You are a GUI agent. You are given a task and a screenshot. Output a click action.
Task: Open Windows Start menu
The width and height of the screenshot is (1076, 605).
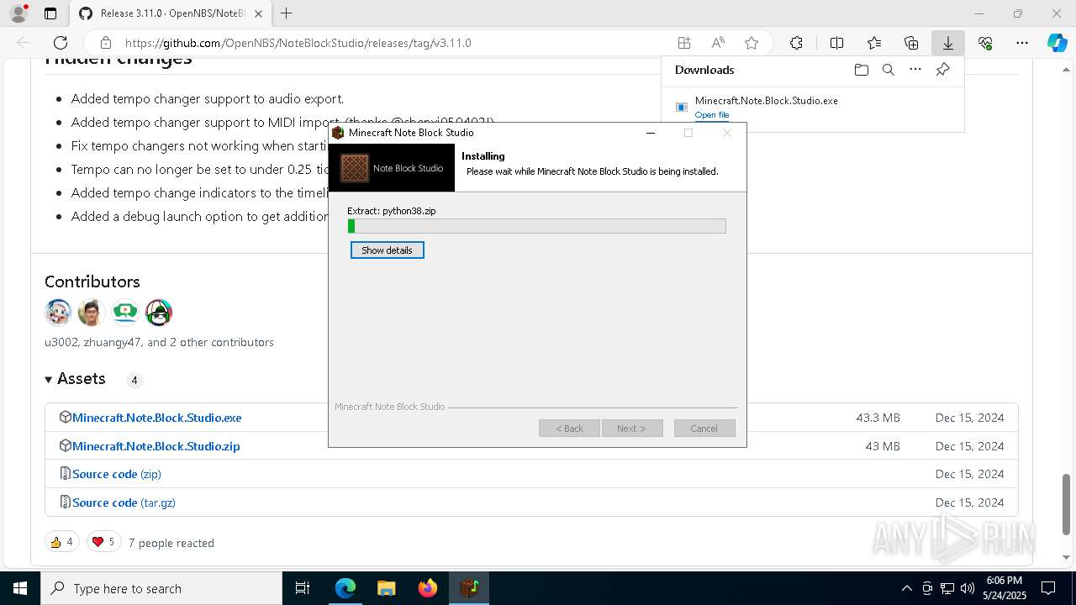click(x=19, y=588)
